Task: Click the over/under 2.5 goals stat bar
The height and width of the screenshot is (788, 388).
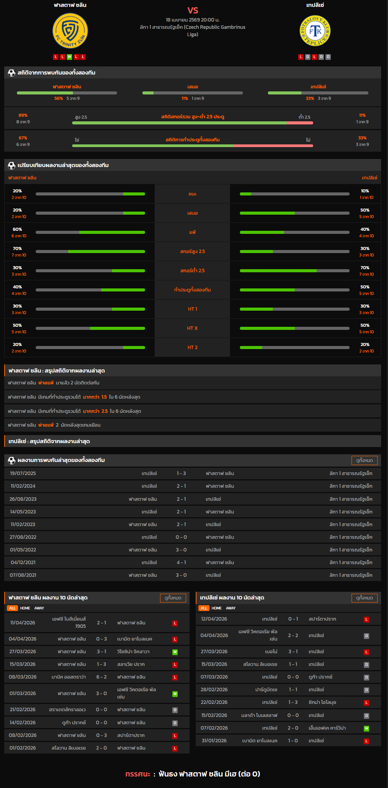Action: (x=192, y=123)
